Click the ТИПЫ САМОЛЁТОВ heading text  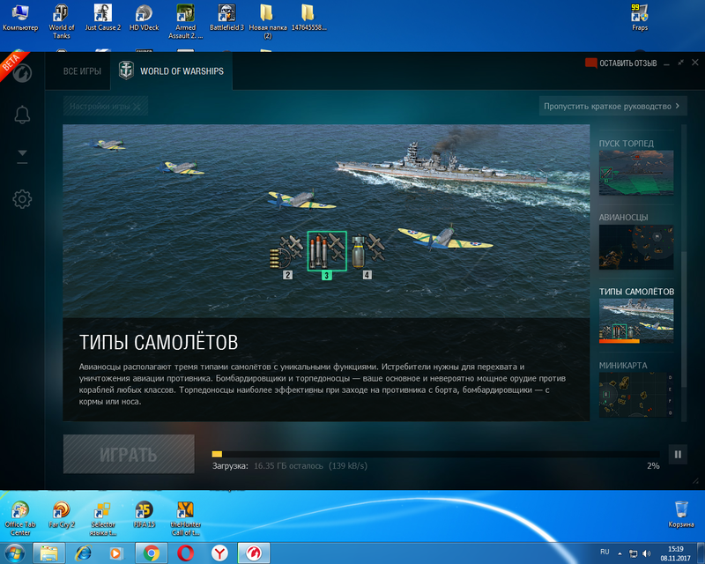click(x=159, y=342)
